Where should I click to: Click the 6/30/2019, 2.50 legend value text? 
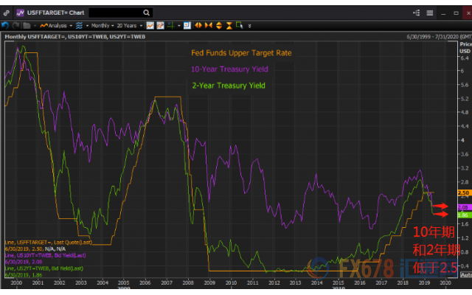click(24, 249)
